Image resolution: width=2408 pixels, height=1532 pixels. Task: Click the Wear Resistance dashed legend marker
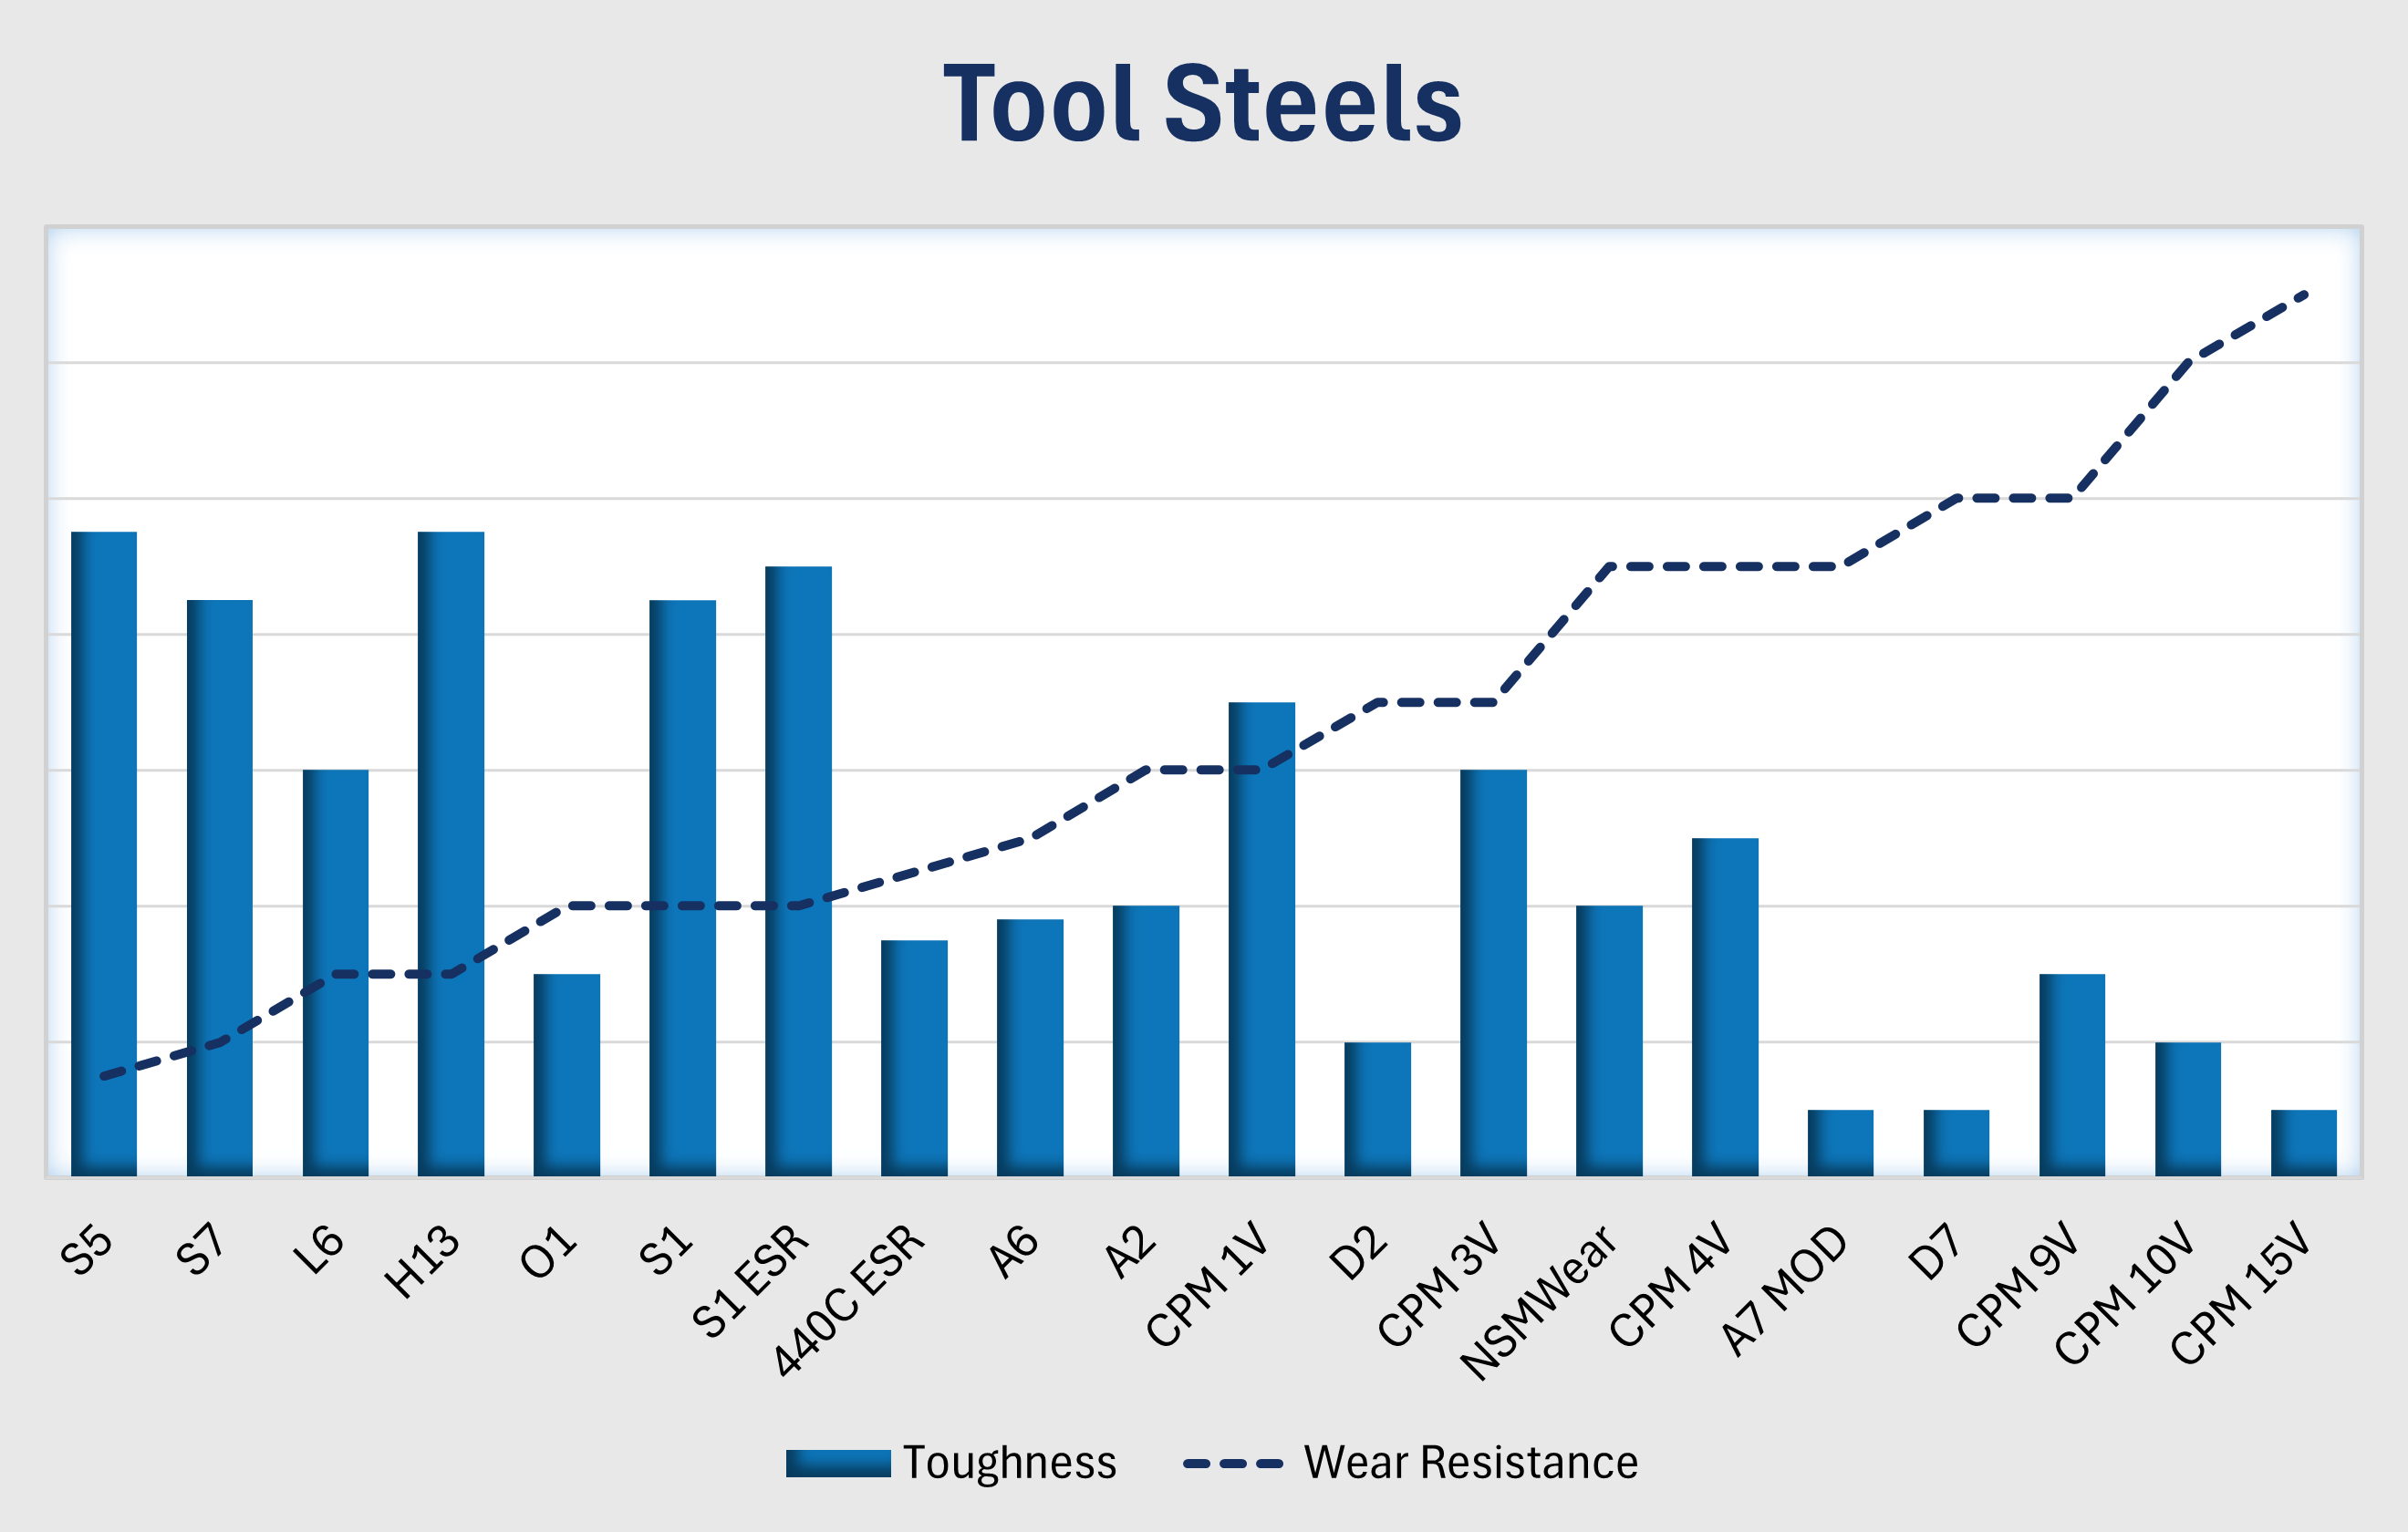tap(1232, 1463)
